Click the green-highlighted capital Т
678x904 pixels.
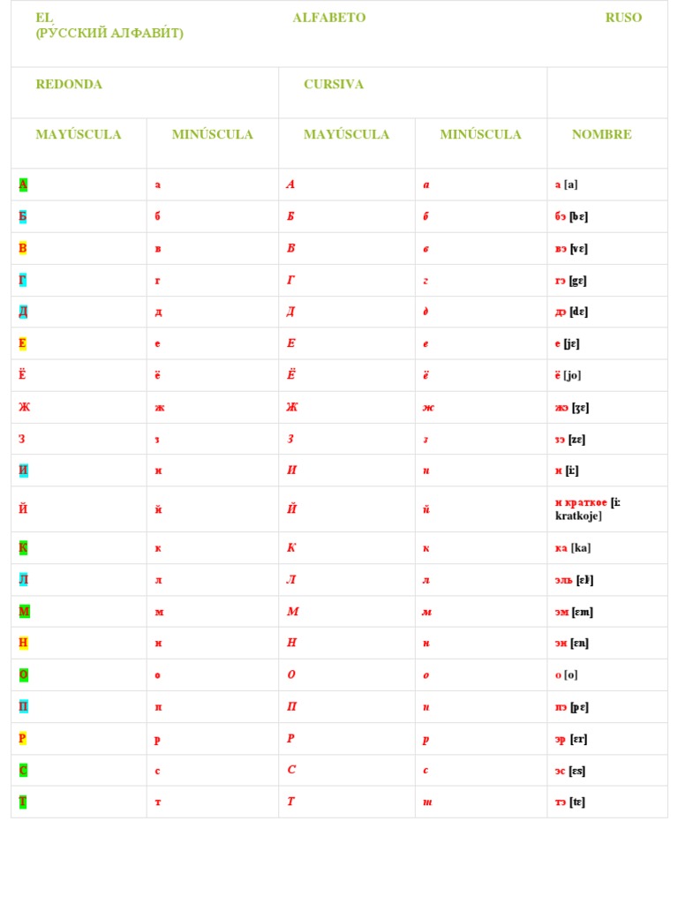coord(22,802)
